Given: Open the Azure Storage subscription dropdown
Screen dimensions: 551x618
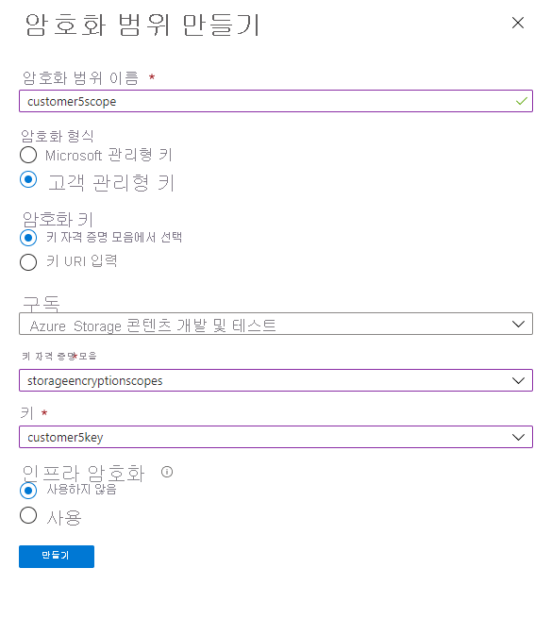Looking at the screenshot, I should coord(275,324).
